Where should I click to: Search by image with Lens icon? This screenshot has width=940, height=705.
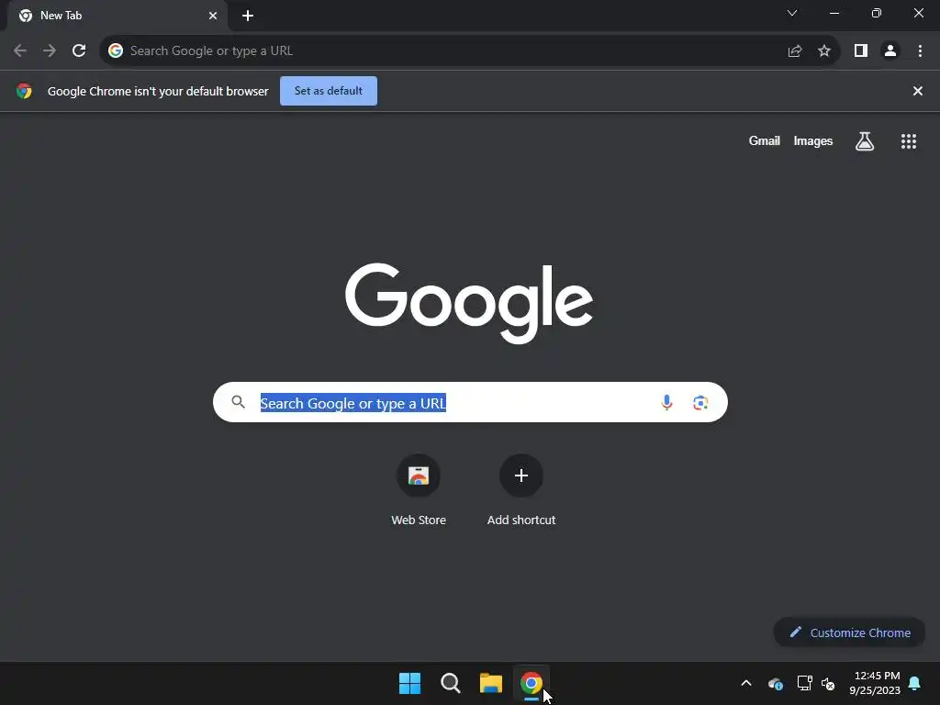(x=700, y=403)
